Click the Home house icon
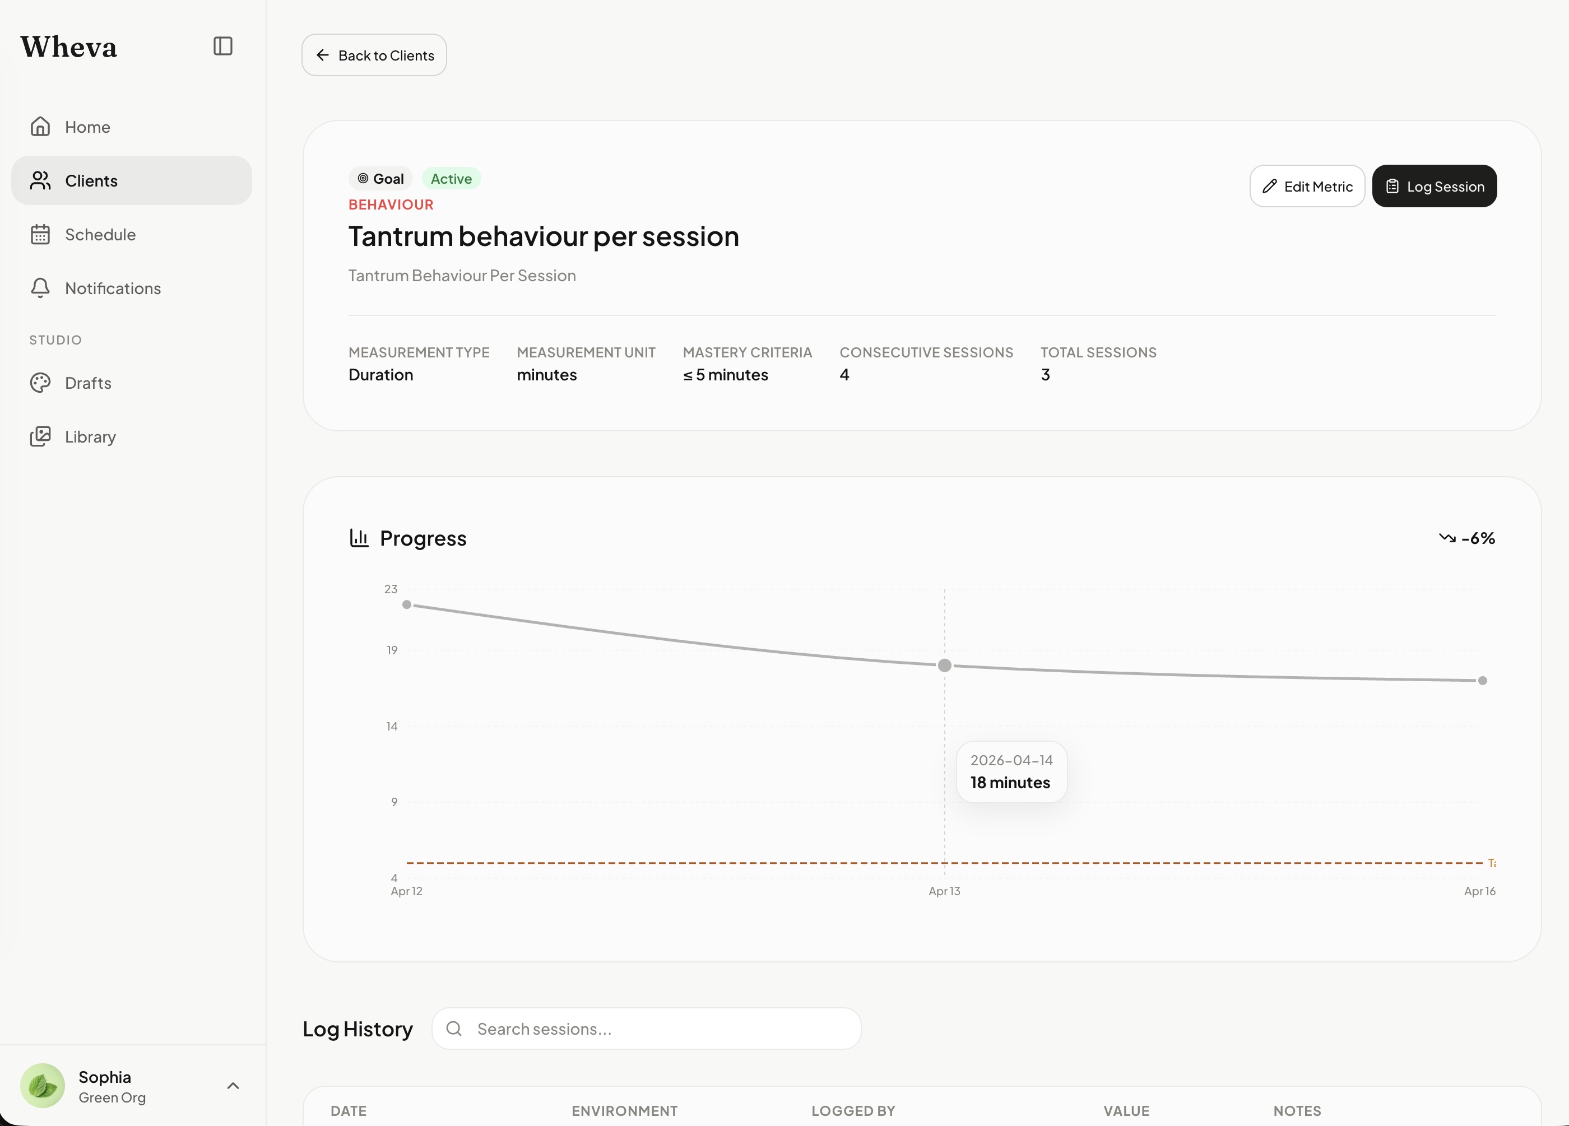The height and width of the screenshot is (1126, 1569). click(40, 127)
